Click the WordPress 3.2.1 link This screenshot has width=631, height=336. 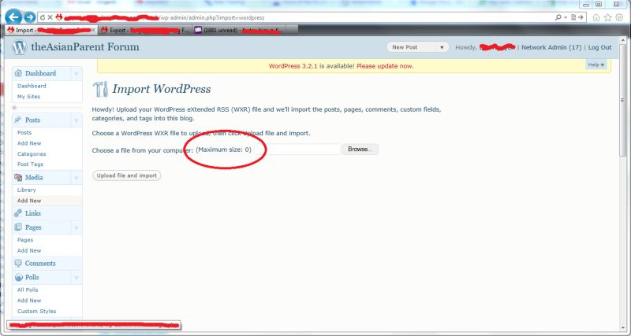pos(293,66)
